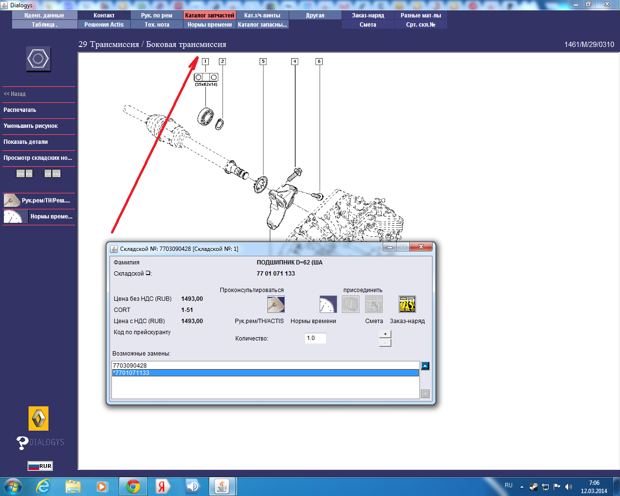Screen dimensions: 620x496
Task: Click part callout number 1
Action: pyautogui.click(x=205, y=62)
